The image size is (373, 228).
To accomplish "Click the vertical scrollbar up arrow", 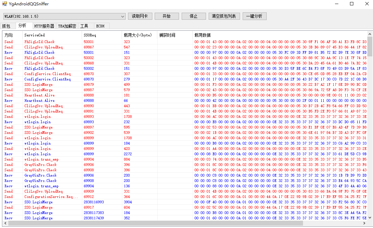I will (x=370, y=34).
